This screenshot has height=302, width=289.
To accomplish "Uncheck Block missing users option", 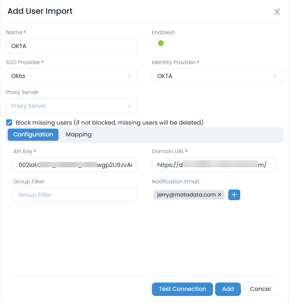I will 9,122.
